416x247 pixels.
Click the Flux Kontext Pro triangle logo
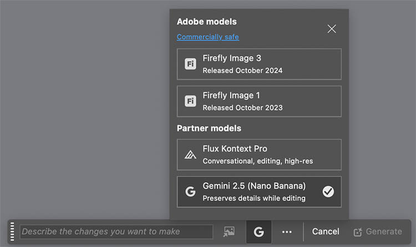[190, 155]
